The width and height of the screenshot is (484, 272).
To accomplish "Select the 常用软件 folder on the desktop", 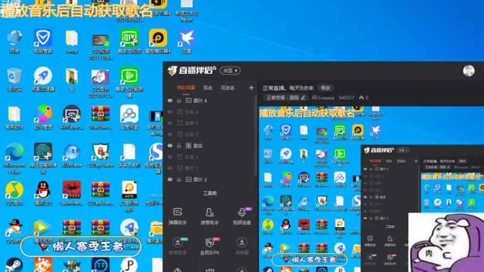I will click(x=14, y=117).
